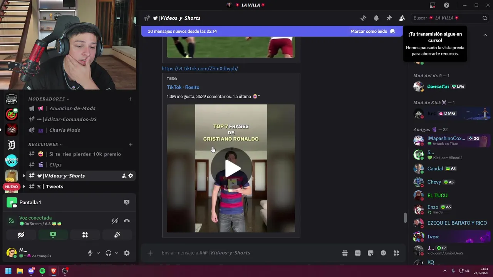Open the TikTok · Rosito embed title link
This screenshot has width=493, height=277.
pyautogui.click(x=183, y=87)
